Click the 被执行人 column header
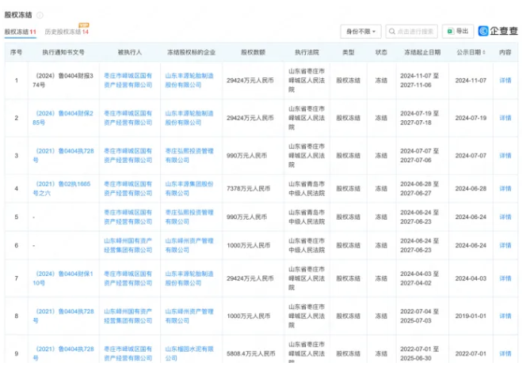This screenshot has height=374, width=530. 128,52
